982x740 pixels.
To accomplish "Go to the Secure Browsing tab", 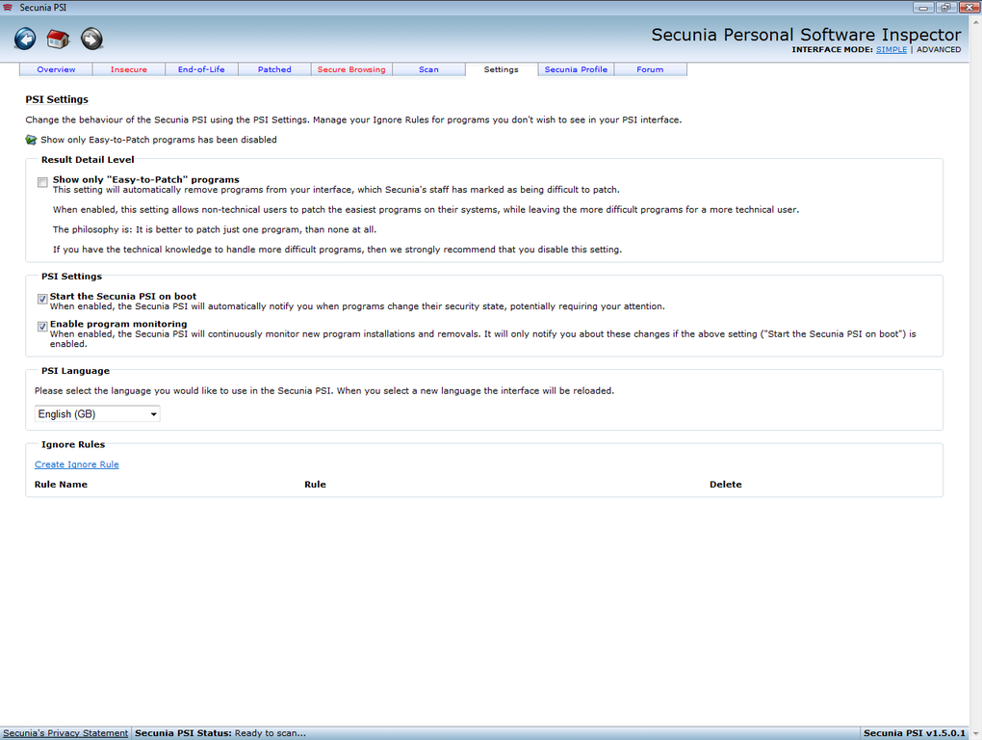I will [351, 69].
